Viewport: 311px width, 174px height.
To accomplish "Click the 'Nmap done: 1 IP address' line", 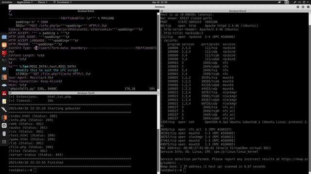I will tap(213, 166).
